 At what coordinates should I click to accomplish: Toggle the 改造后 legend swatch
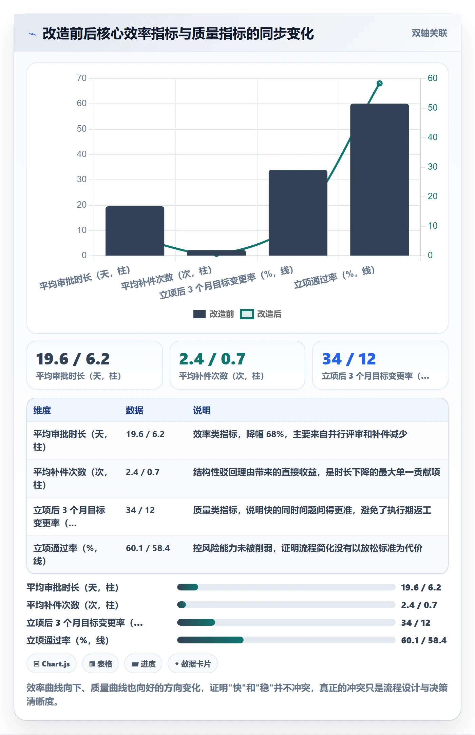[247, 314]
